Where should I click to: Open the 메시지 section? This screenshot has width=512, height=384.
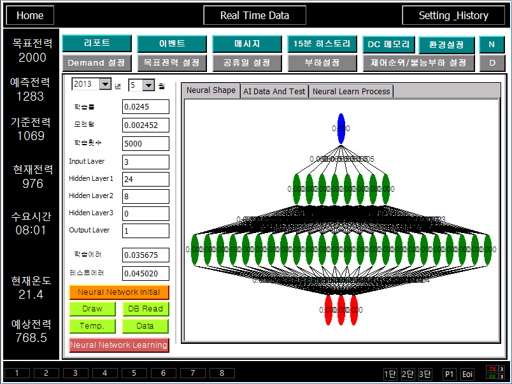click(x=247, y=44)
